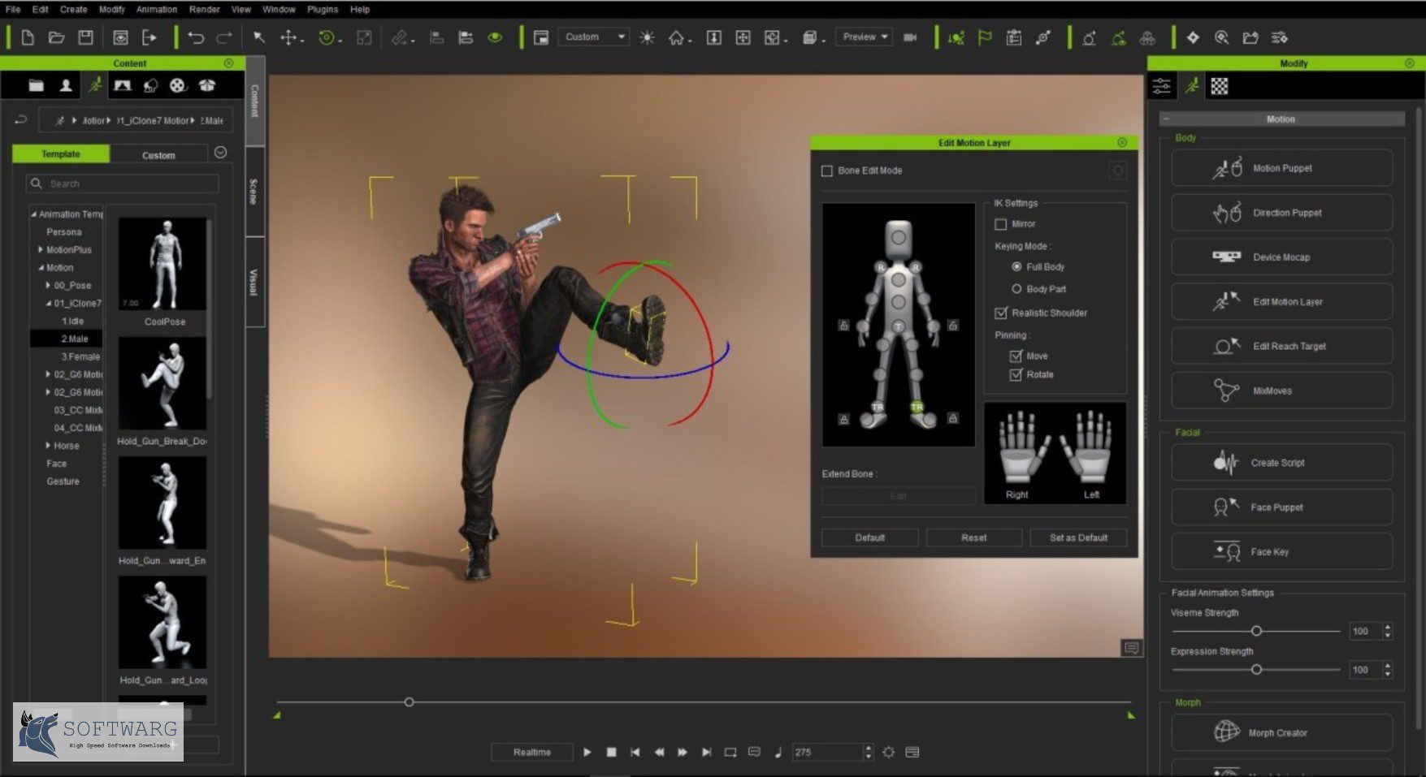
Task: Switch to the Custom tab in Content panel
Action: 158,154
